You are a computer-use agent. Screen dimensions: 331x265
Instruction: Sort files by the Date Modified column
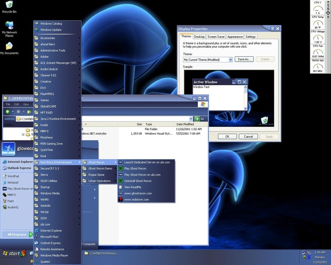pos(185,124)
